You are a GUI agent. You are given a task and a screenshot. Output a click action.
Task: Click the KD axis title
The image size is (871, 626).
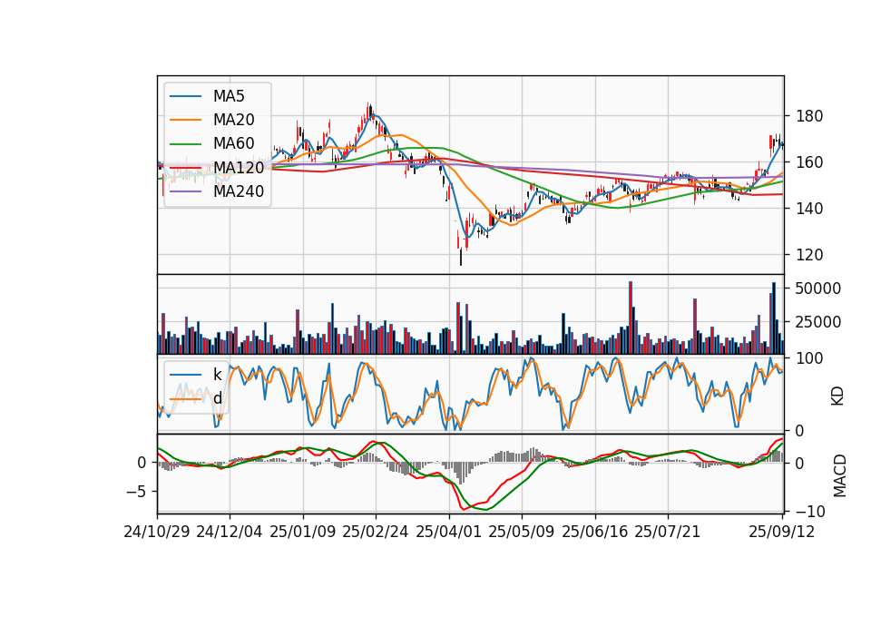(837, 396)
